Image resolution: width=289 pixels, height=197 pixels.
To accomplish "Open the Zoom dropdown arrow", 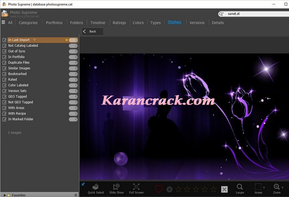I will coord(282,188).
